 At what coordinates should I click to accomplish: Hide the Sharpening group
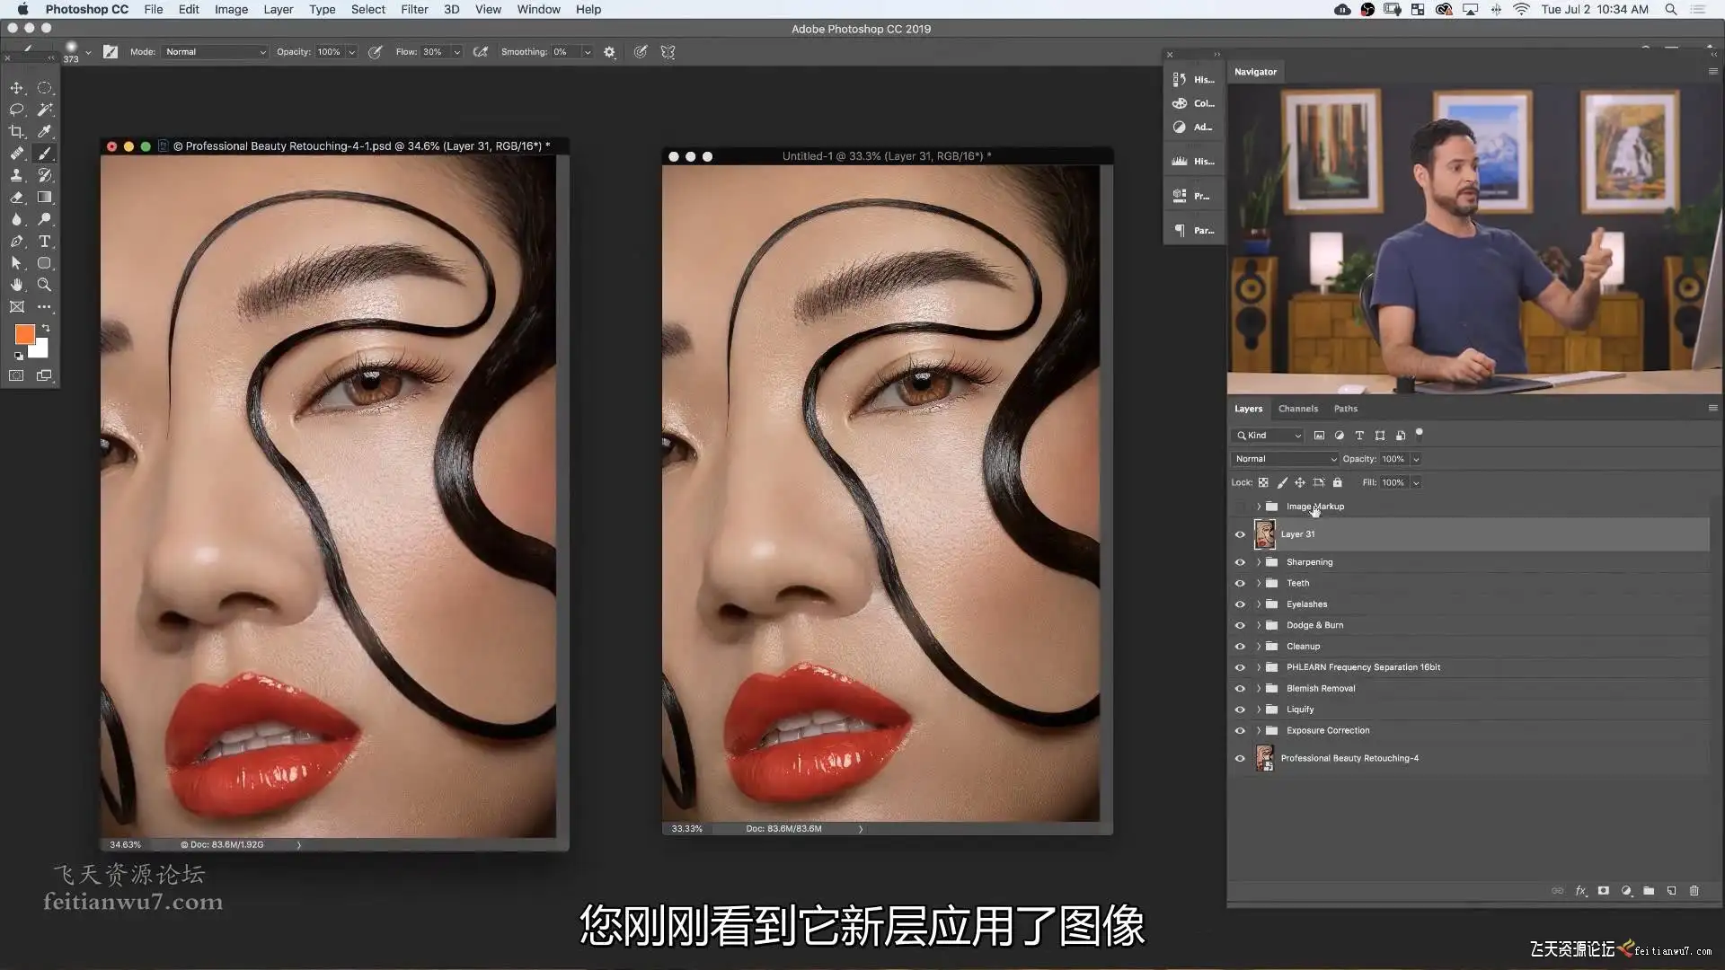[x=1240, y=562]
